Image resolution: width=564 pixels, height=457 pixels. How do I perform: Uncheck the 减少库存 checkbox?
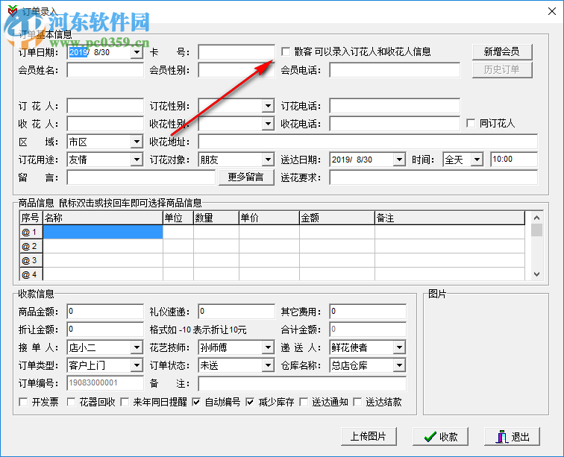[x=250, y=402]
